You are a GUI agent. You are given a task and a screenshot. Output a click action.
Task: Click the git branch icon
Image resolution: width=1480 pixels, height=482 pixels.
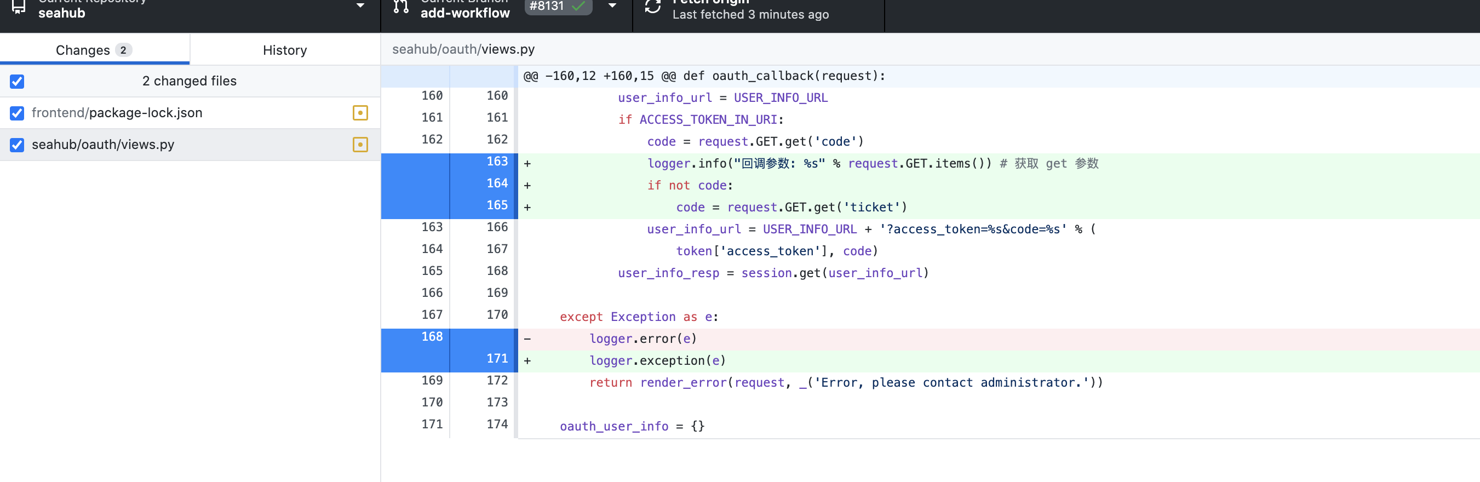(401, 7)
